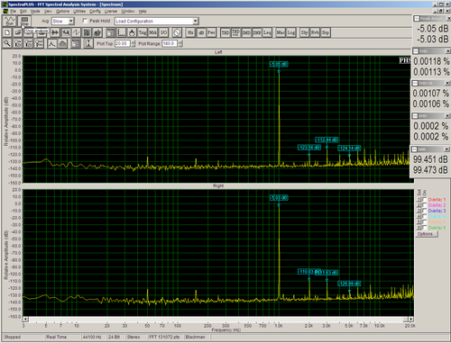451x343 pixels.
Task: Toggle the Peak Hold checkbox
Action: click(x=85, y=21)
